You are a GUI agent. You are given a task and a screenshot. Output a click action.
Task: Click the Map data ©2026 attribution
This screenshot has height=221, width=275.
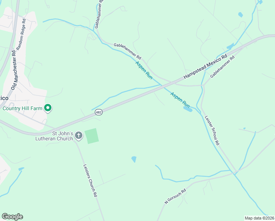260,218
